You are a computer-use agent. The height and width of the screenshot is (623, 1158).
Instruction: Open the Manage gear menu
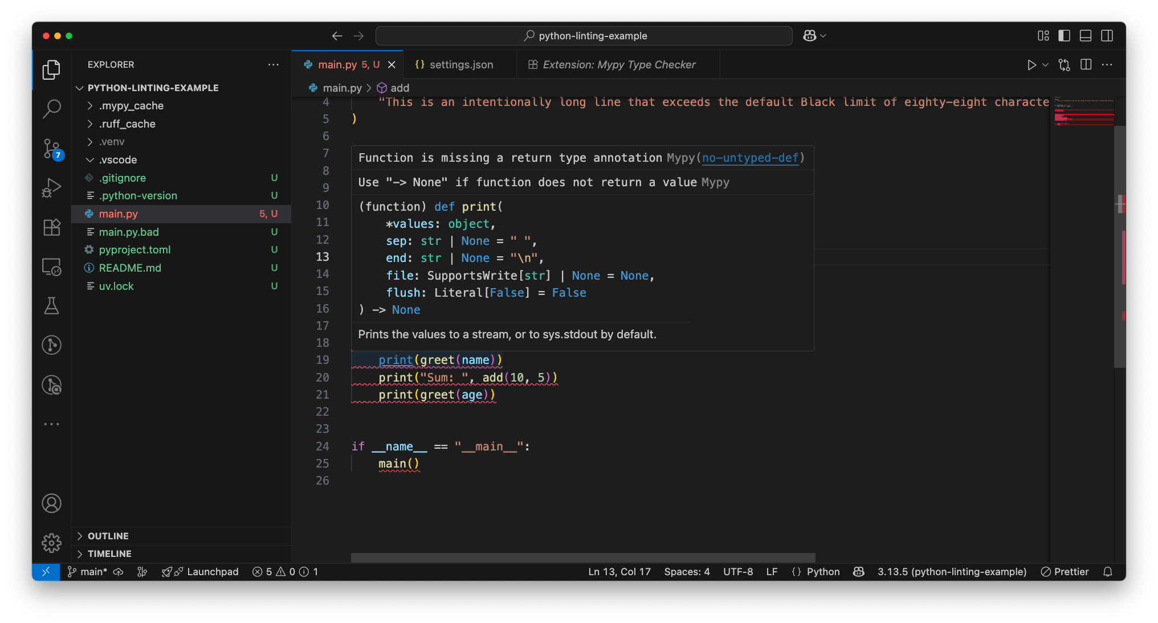[51, 543]
